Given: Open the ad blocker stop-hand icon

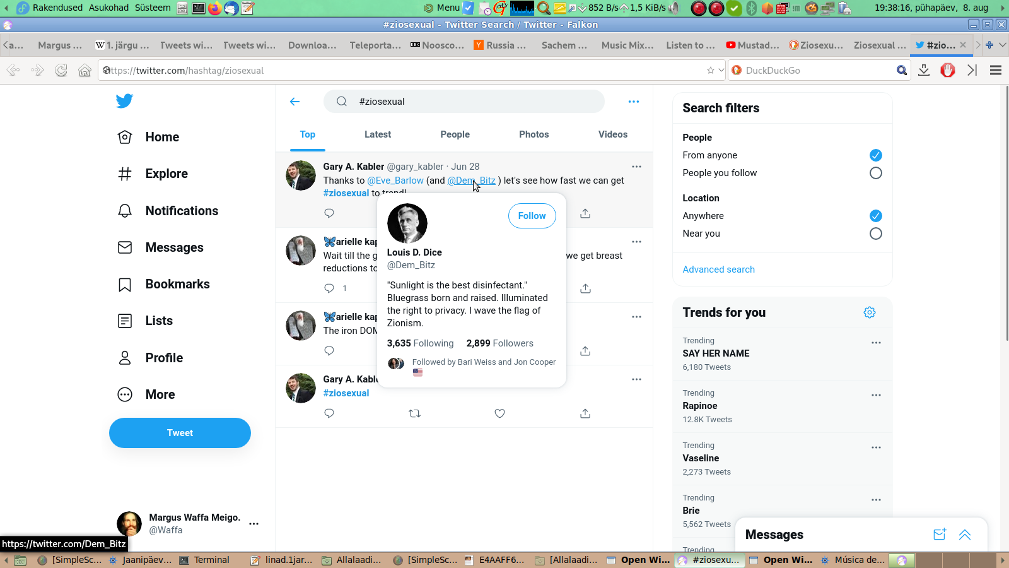Looking at the screenshot, I should point(948,70).
